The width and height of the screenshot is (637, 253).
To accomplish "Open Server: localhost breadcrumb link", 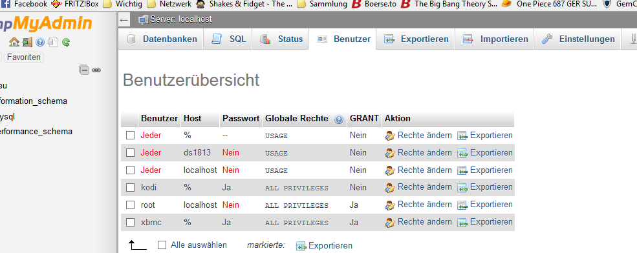I will (x=181, y=19).
